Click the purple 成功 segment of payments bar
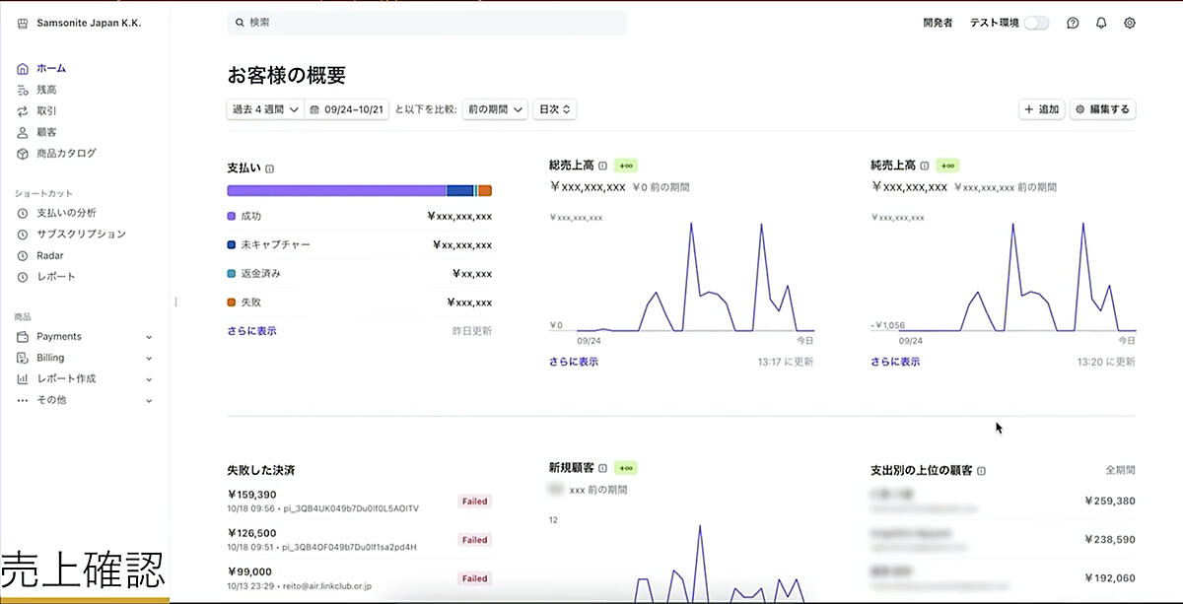The height and width of the screenshot is (604, 1183). click(x=335, y=191)
